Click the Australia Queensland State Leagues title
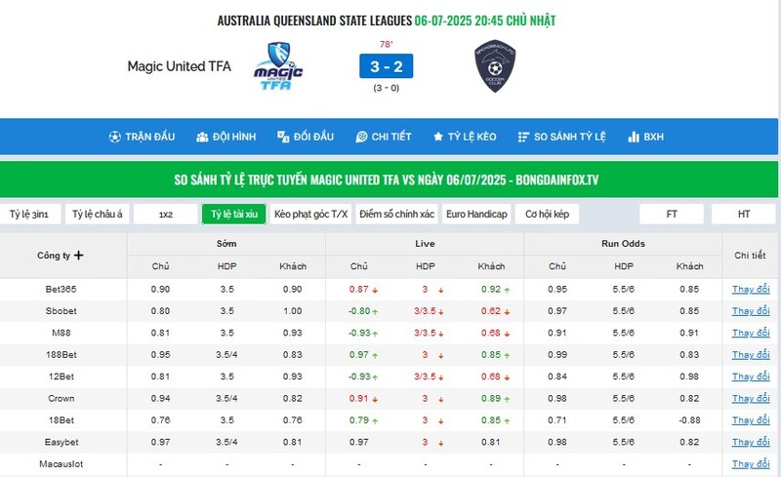This screenshot has height=477, width=781. coord(314,20)
